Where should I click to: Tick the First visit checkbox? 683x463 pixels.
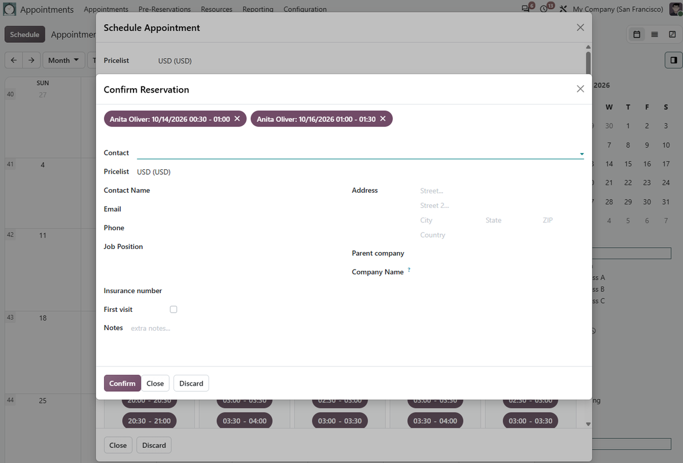173,309
